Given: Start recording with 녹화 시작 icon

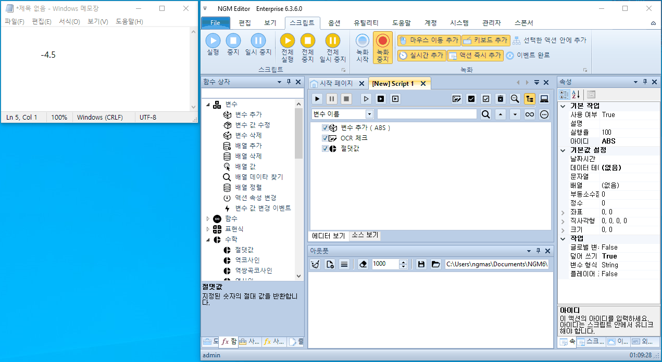Looking at the screenshot, I should (363, 41).
